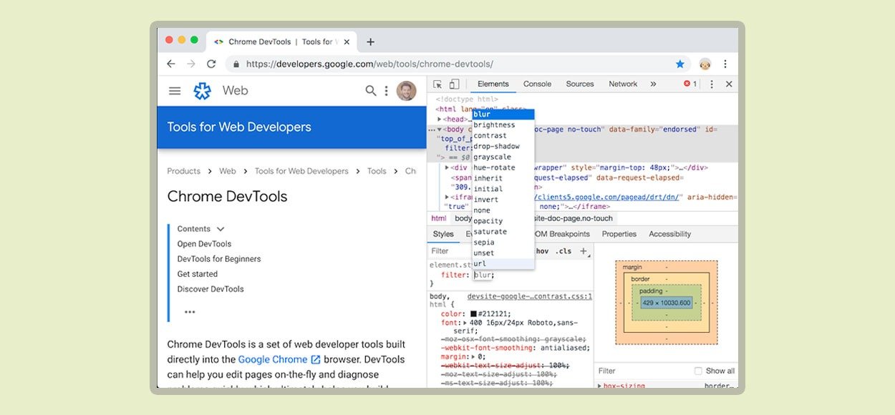Toggle the :hov element state panel
895x415 pixels.
[x=543, y=251]
